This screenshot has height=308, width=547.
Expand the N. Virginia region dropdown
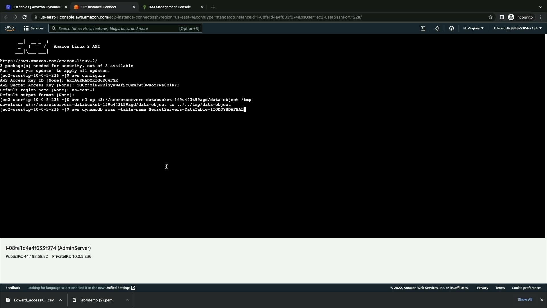tap(473, 28)
